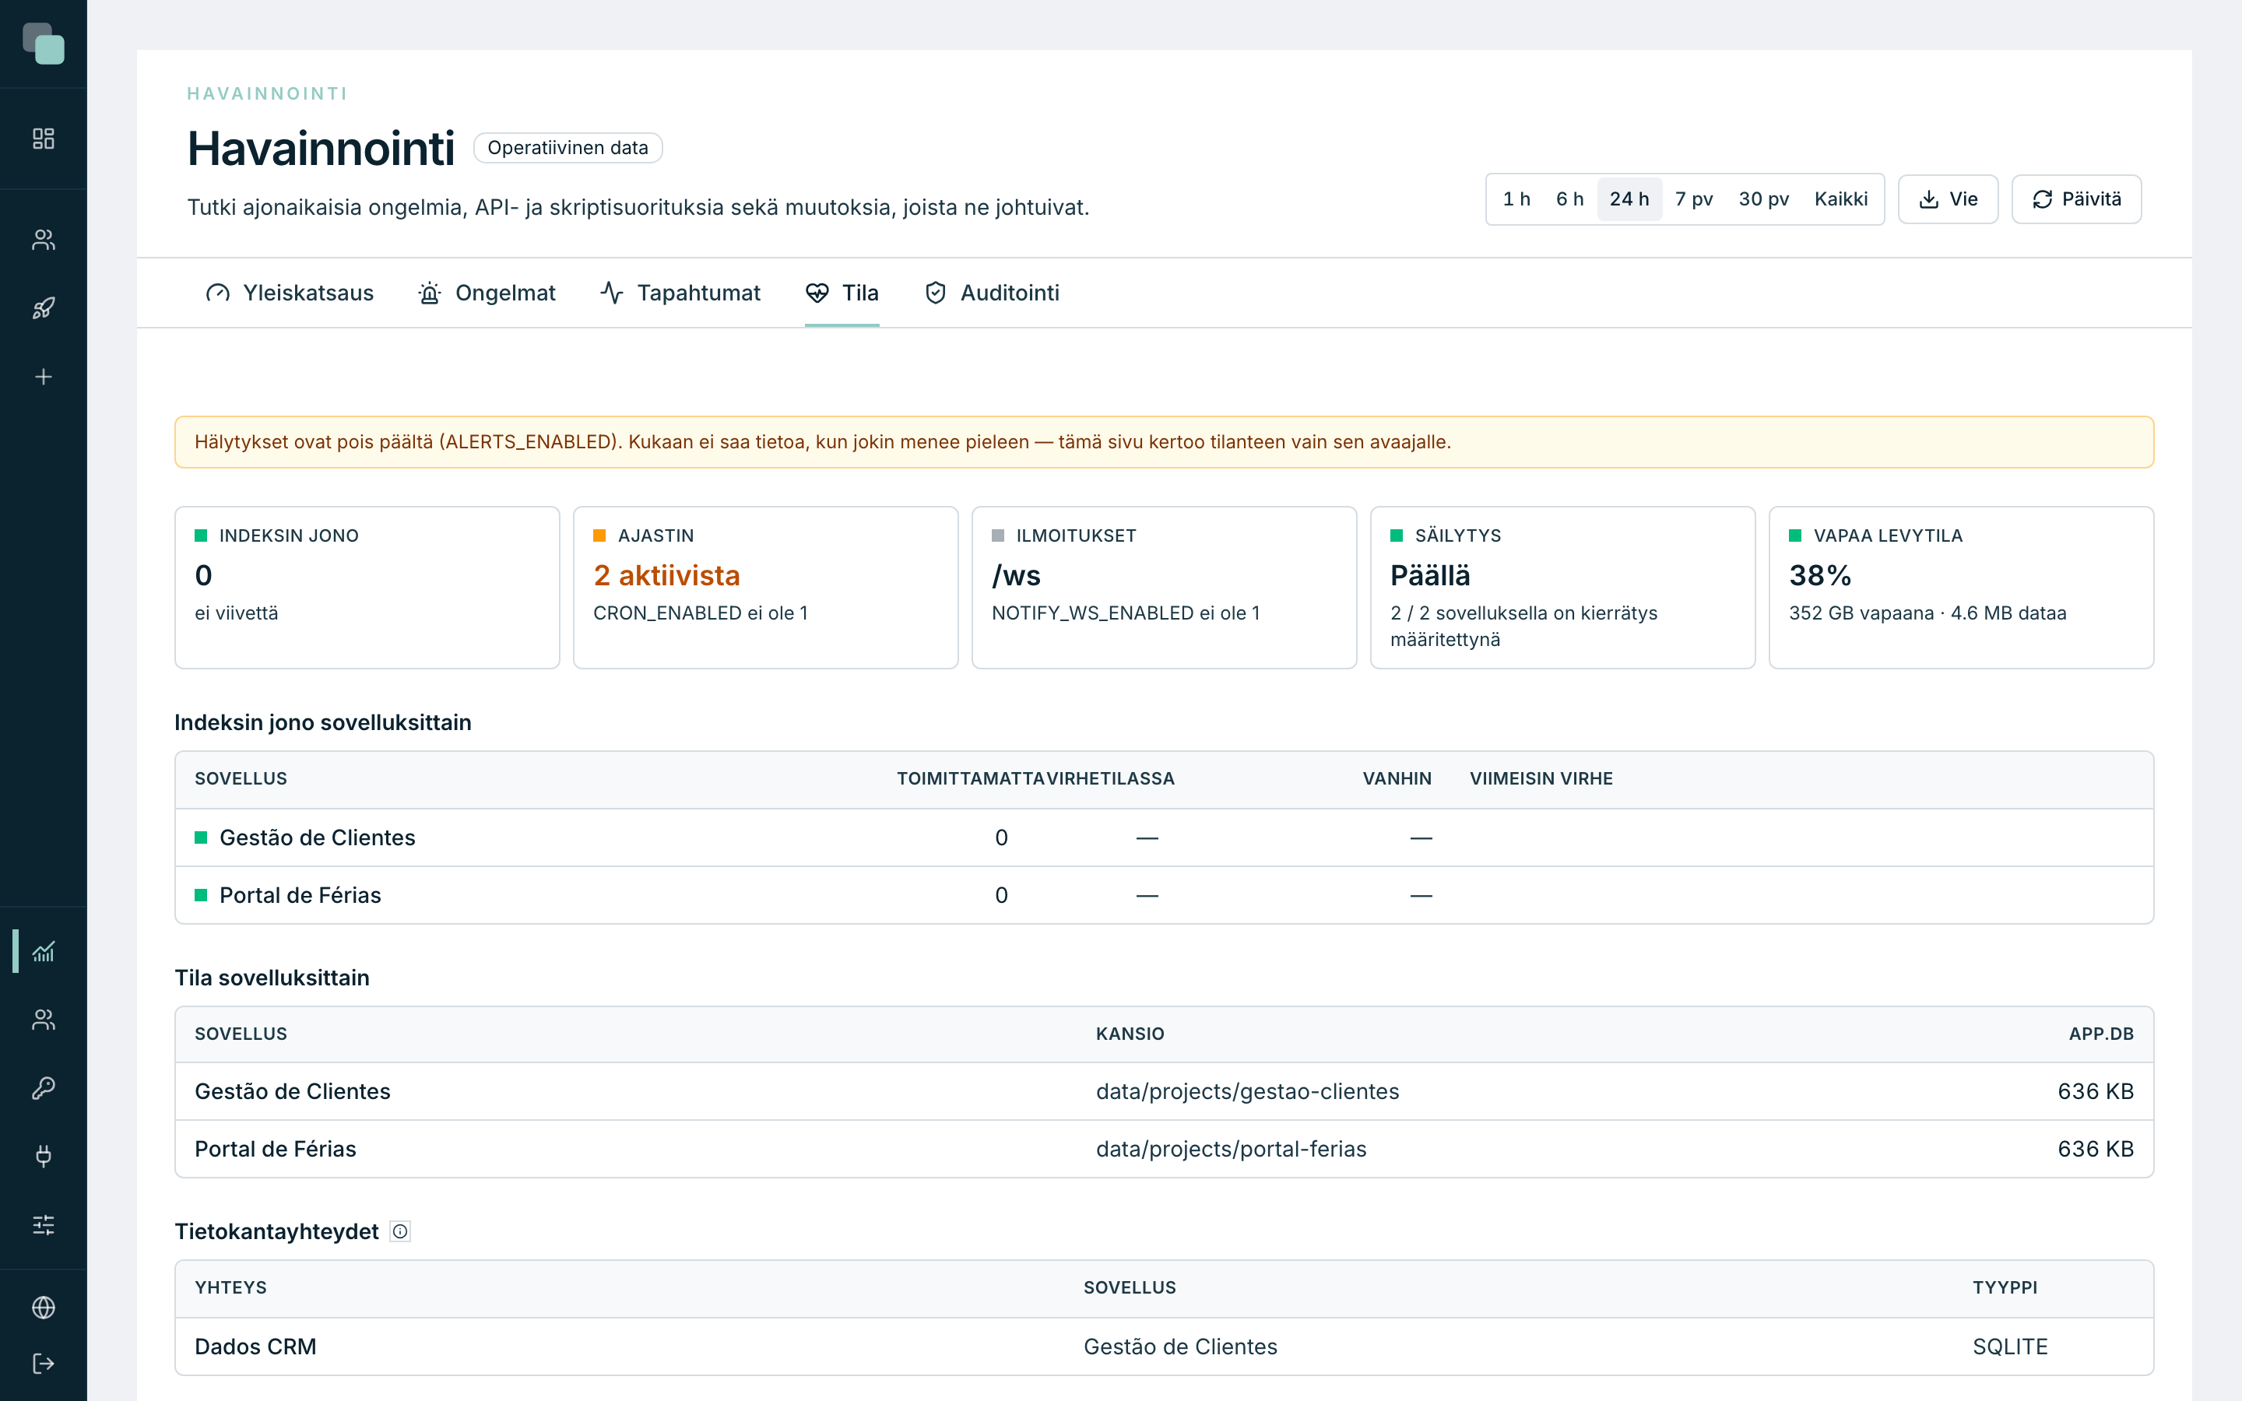
Task: Select the 6 h time range
Action: (x=1569, y=199)
